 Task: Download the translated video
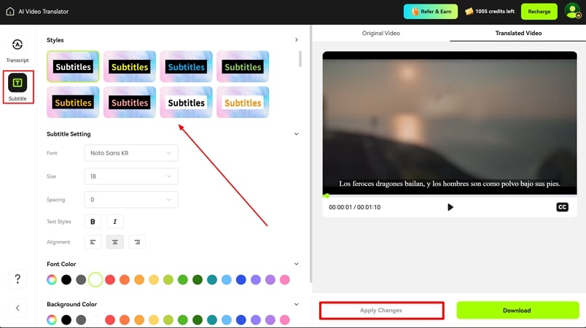517,311
